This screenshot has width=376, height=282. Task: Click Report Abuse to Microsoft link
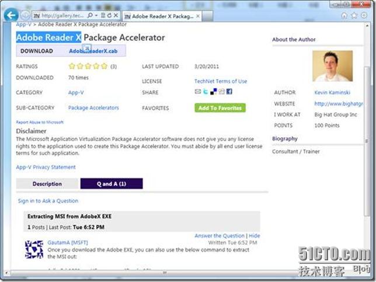[x=40, y=122]
